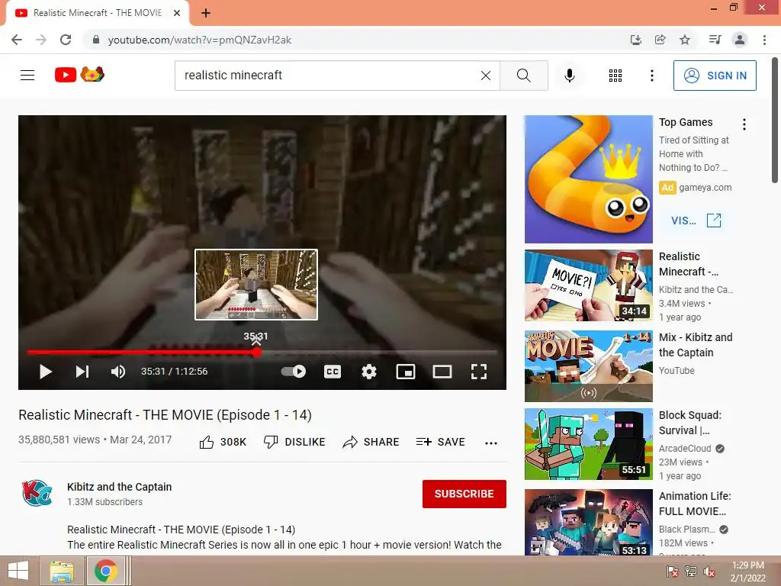Open video settings gear

click(x=369, y=372)
